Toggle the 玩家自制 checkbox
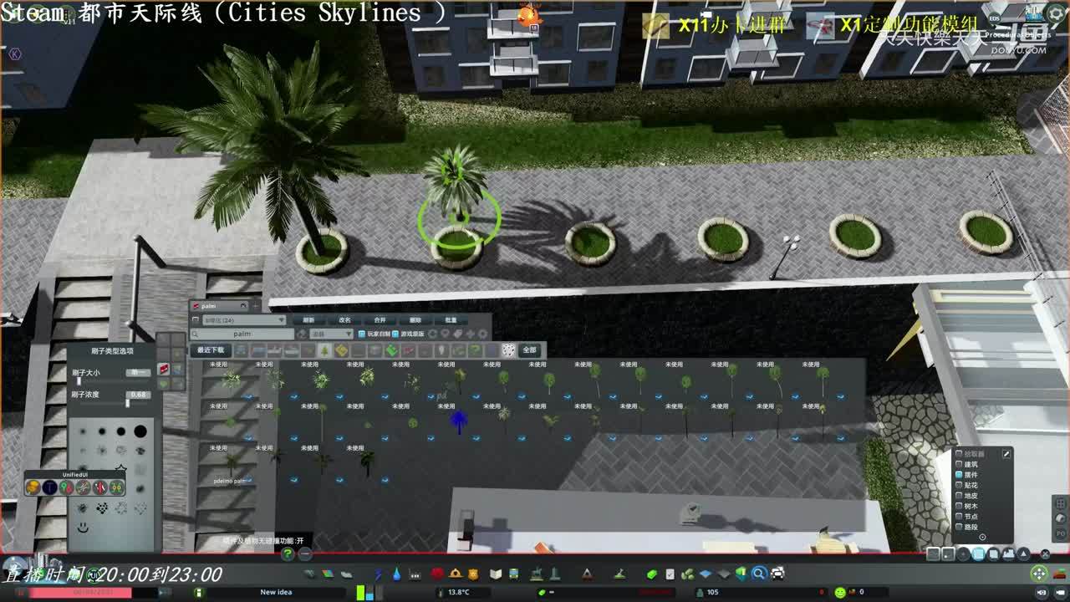The image size is (1070, 602). coord(362,334)
